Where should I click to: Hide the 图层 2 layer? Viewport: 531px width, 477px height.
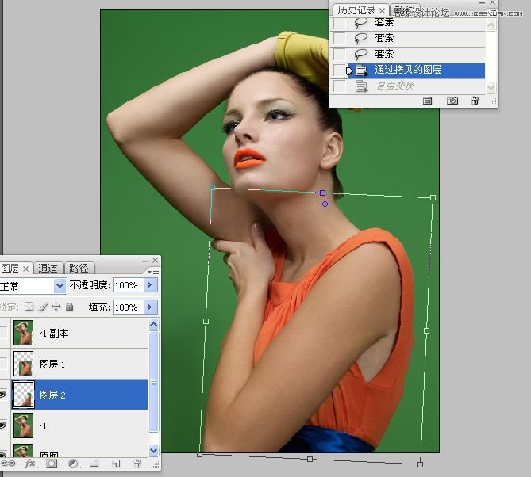pos(2,394)
